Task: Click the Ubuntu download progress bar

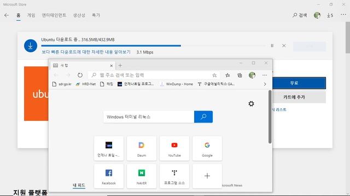Action: click(154, 46)
